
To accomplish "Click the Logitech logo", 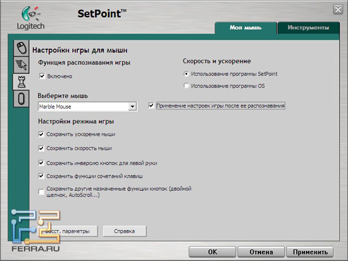I will pos(31,18).
